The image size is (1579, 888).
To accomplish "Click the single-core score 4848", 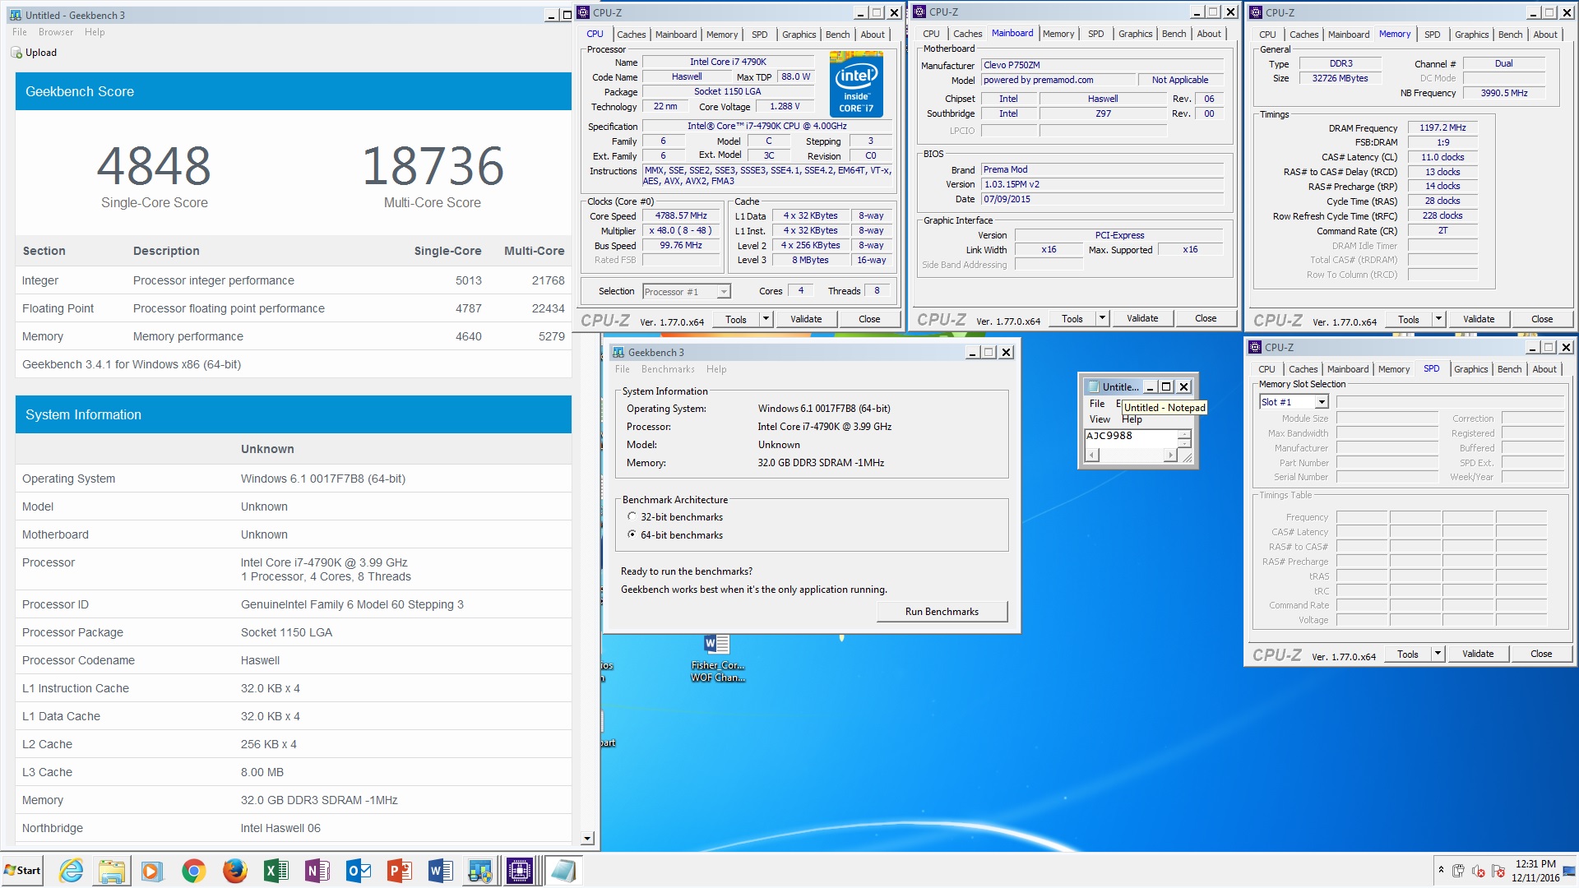I will pyautogui.click(x=154, y=166).
